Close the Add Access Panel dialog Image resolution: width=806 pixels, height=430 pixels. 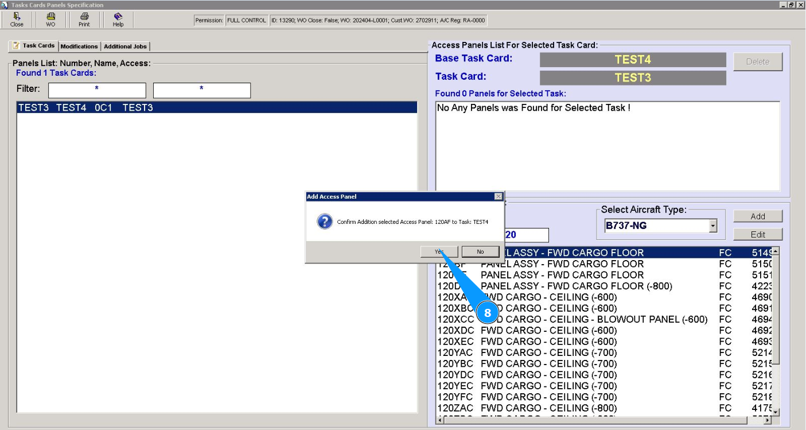click(498, 196)
